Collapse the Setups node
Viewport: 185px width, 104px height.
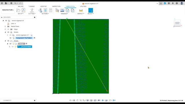[x=5, y=41]
